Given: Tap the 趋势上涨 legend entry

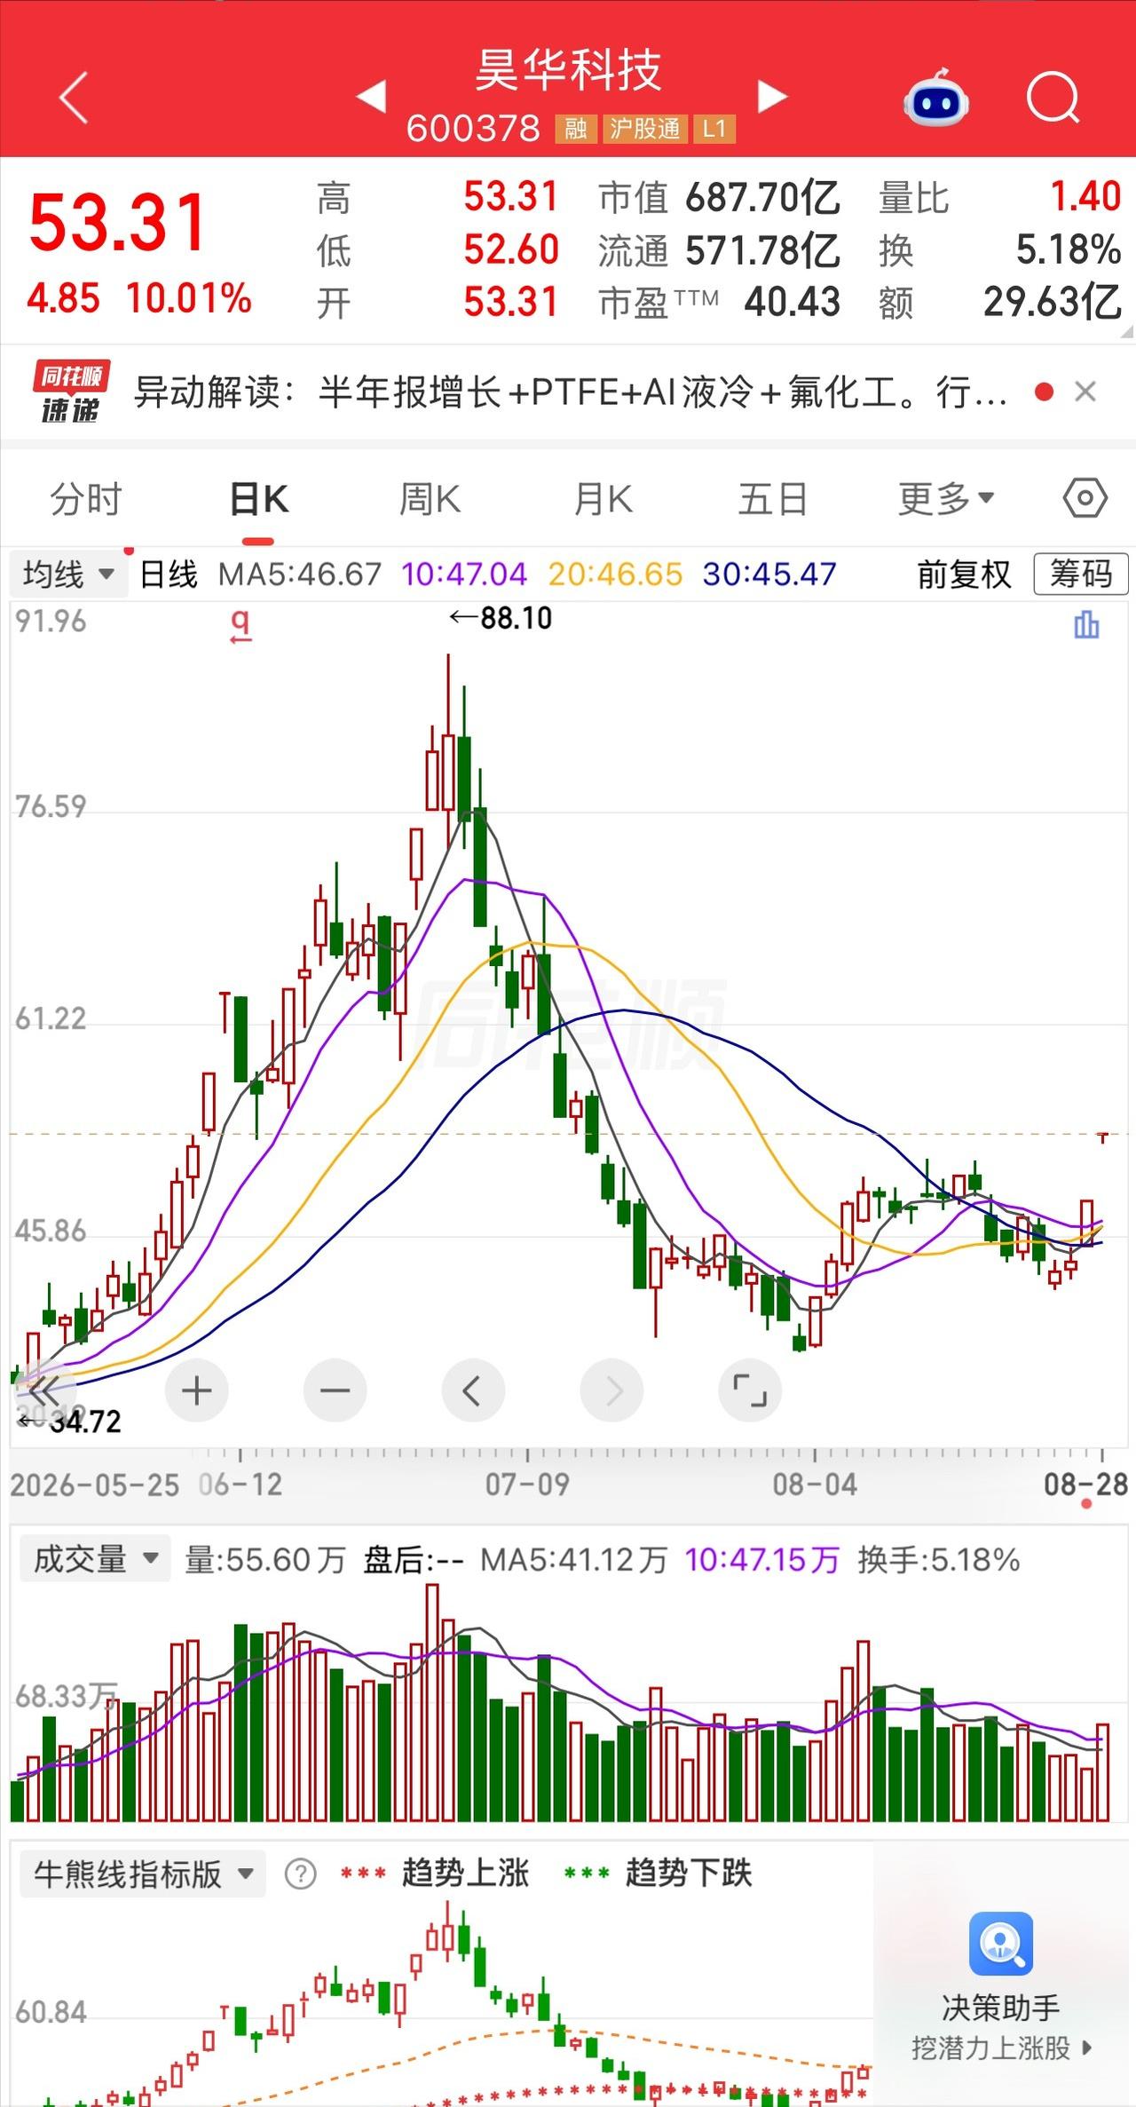Looking at the screenshot, I should tap(435, 1873).
